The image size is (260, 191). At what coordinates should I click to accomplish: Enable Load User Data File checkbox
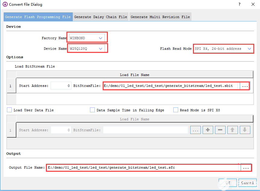click(x=9, y=110)
